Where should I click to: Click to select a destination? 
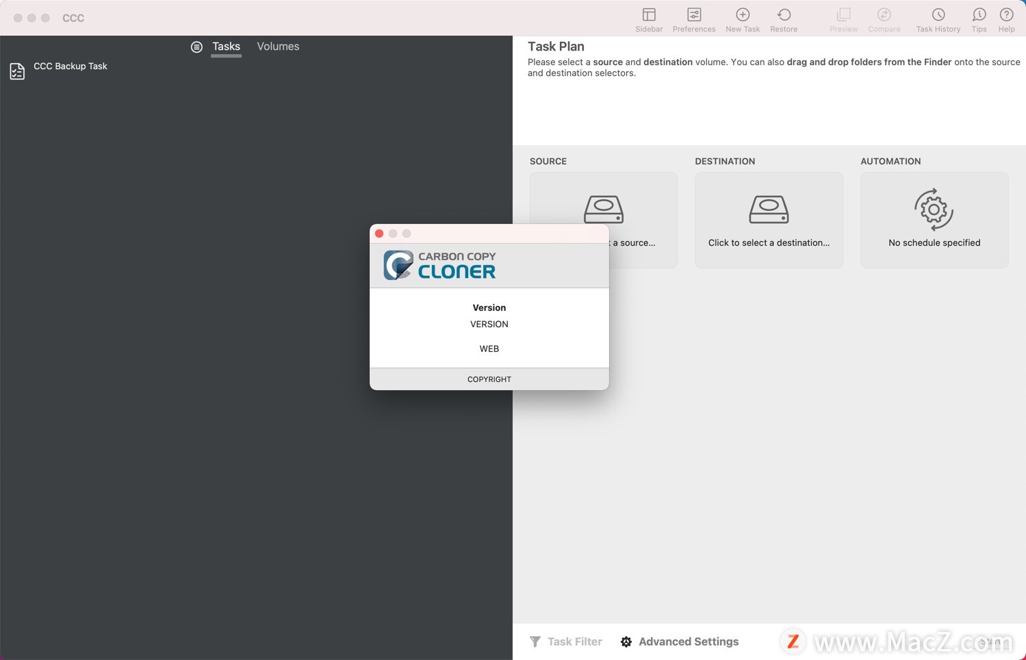pos(769,220)
